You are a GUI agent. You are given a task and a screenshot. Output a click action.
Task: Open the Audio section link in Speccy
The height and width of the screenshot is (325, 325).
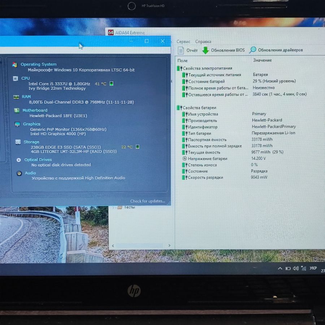[30, 173]
